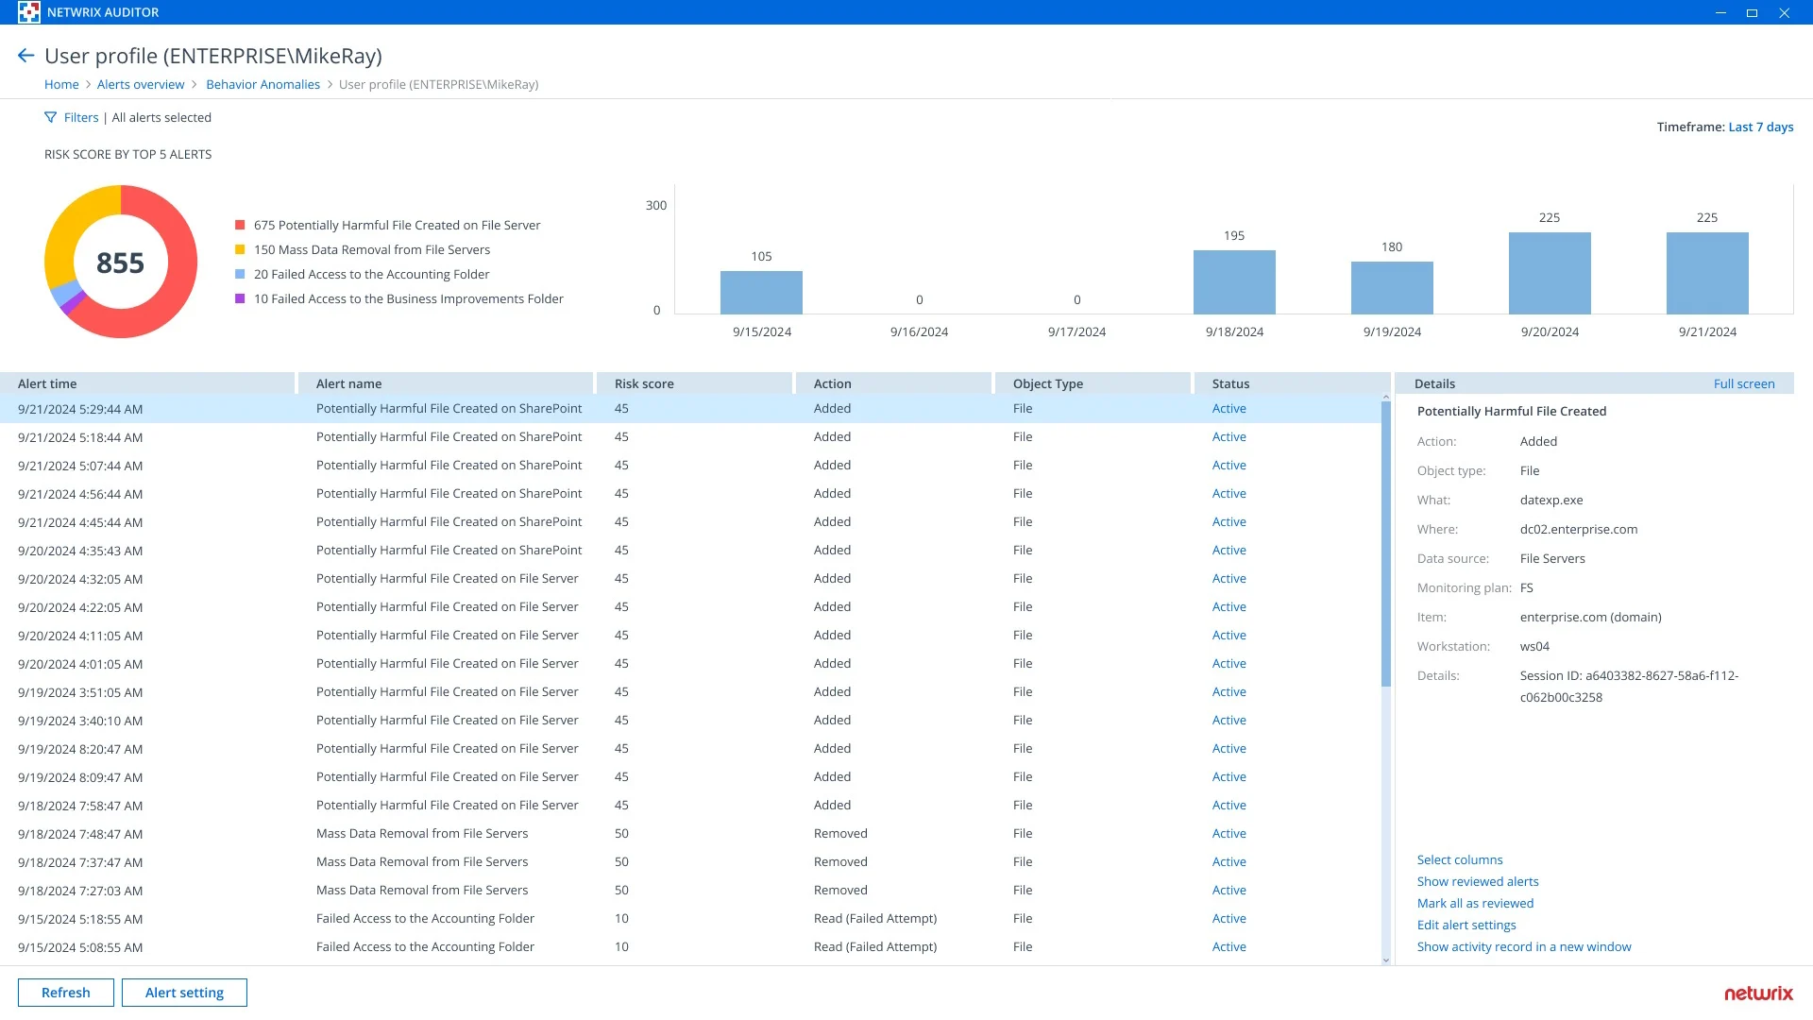Open the Home breadcrumb link
Viewport: 1813px width, 1020px height.
61,84
